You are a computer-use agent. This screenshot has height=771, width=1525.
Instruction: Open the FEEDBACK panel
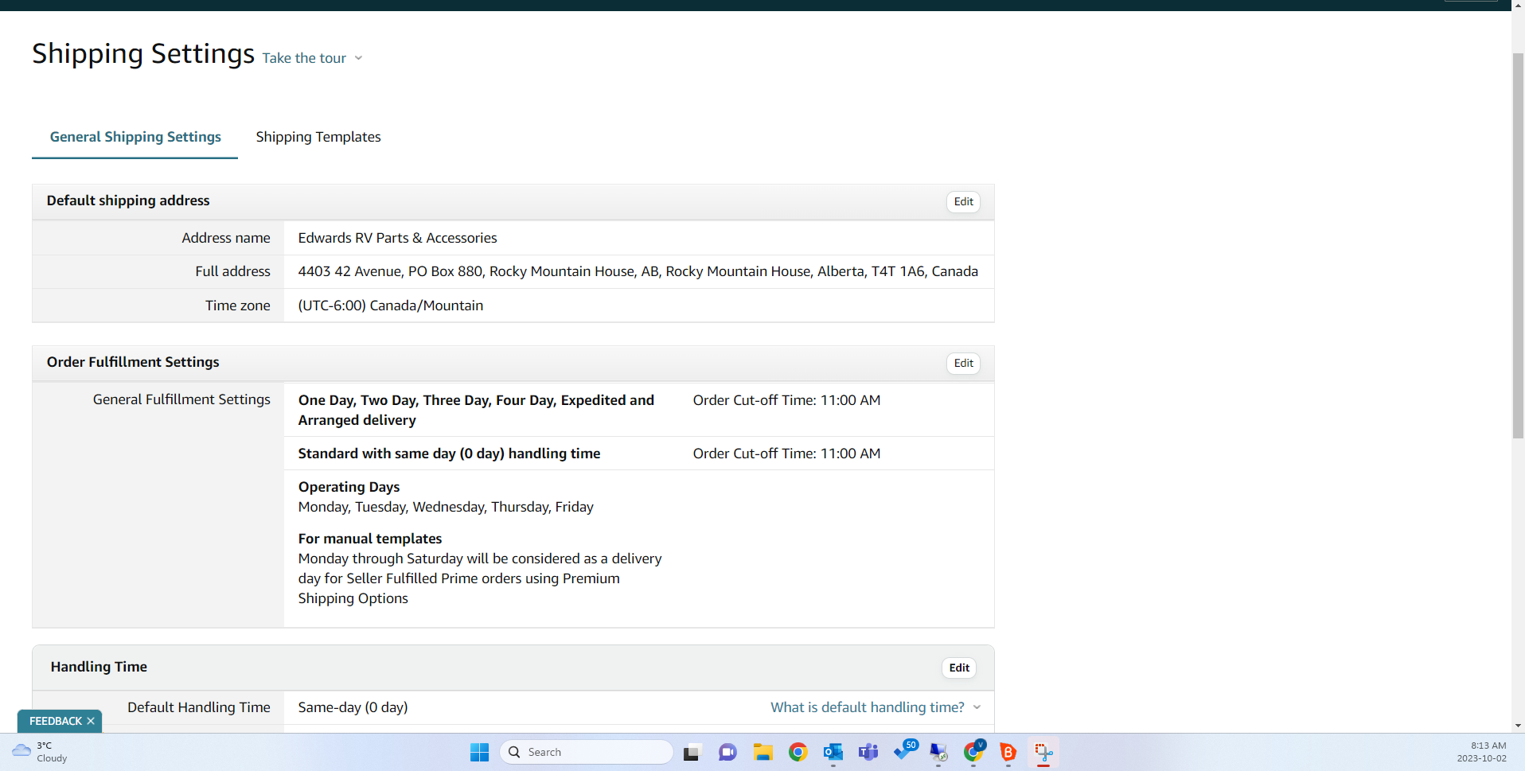click(56, 721)
